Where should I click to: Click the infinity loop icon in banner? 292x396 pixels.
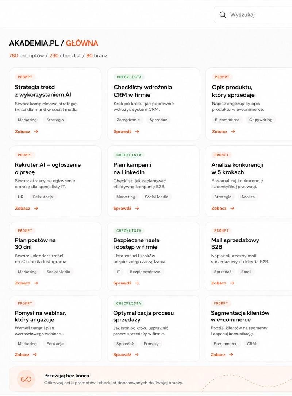(26, 379)
